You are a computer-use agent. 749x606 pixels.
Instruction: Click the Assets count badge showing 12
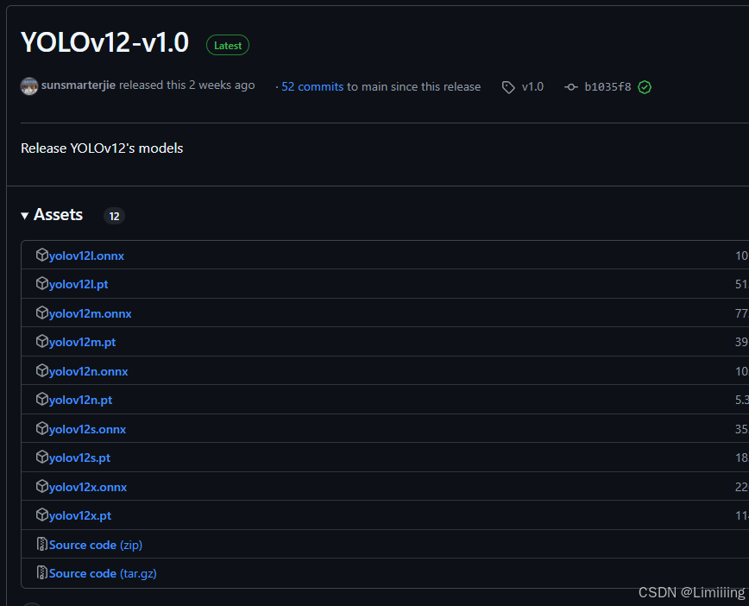(x=114, y=216)
